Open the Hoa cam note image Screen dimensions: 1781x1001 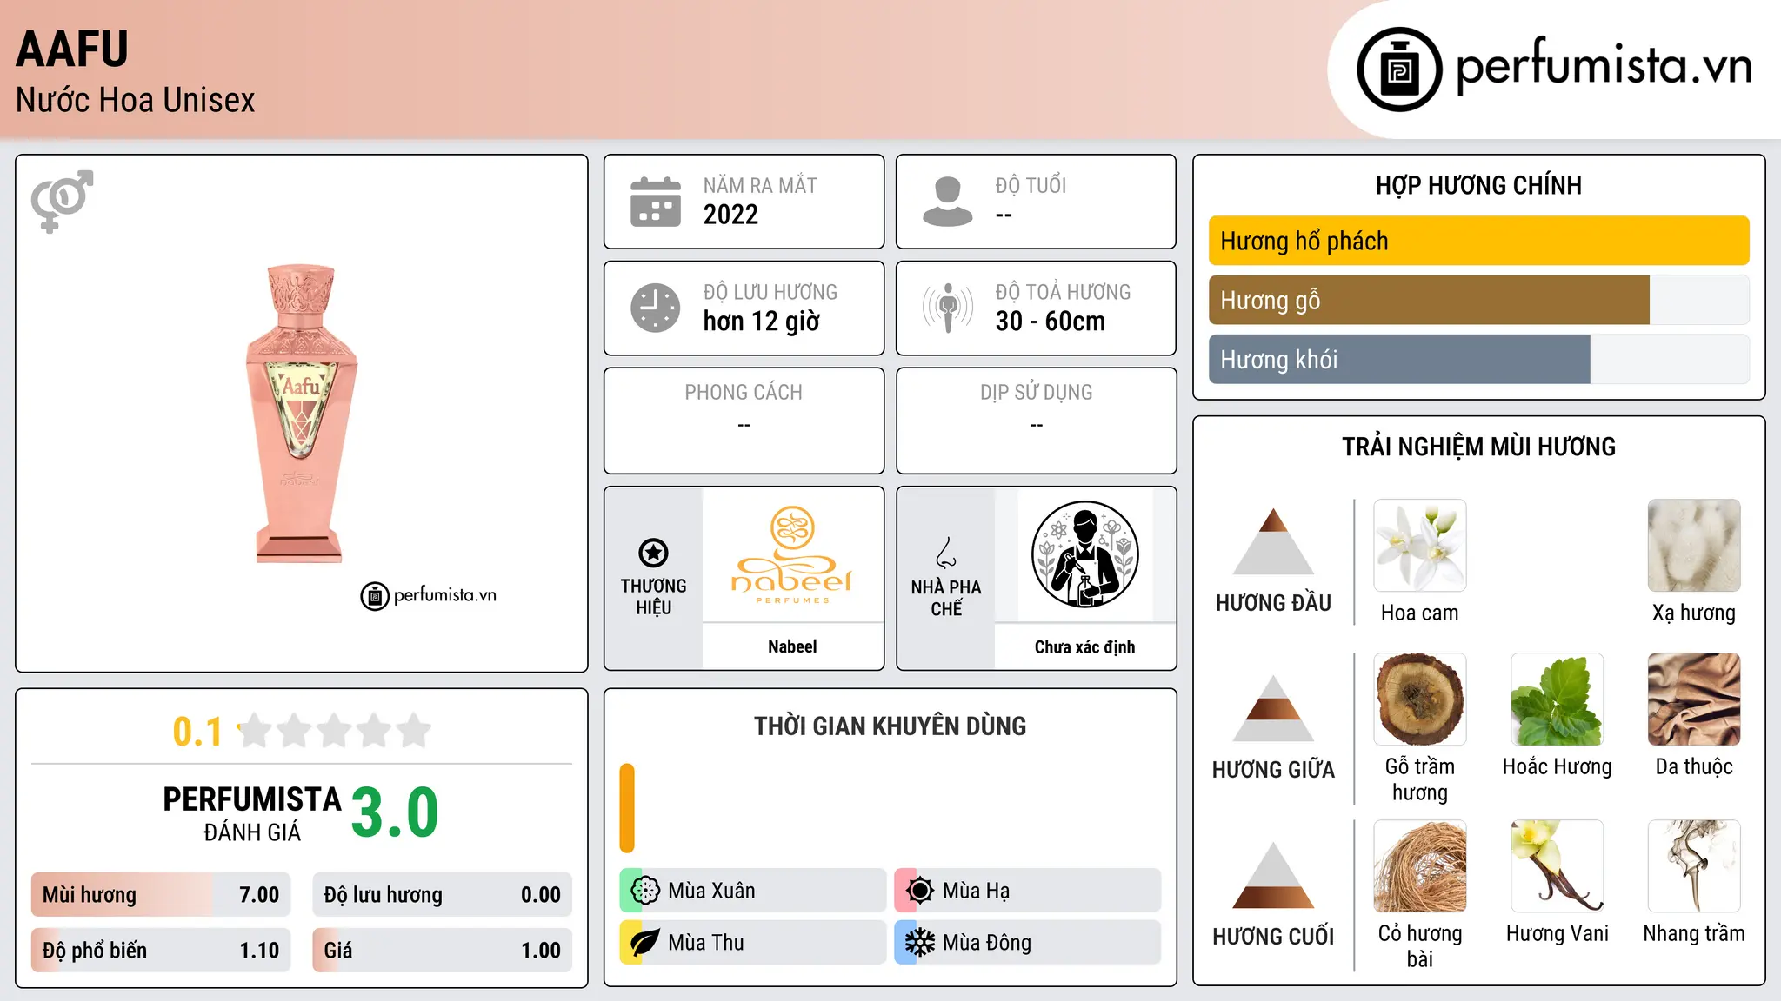pos(1420,546)
